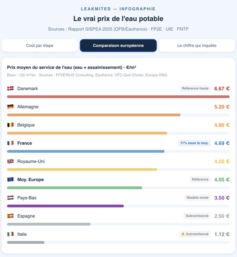Click the Netherlands flag icon
The width and height of the screenshot is (237, 257).
click(10, 197)
